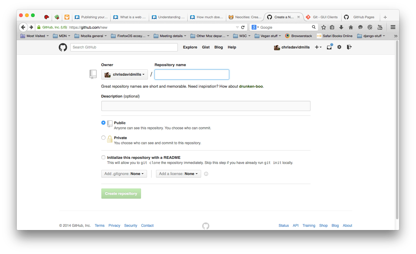The width and height of the screenshot is (416, 254).
Task: Open the Add .gitignore dropdown
Action: click(x=124, y=174)
